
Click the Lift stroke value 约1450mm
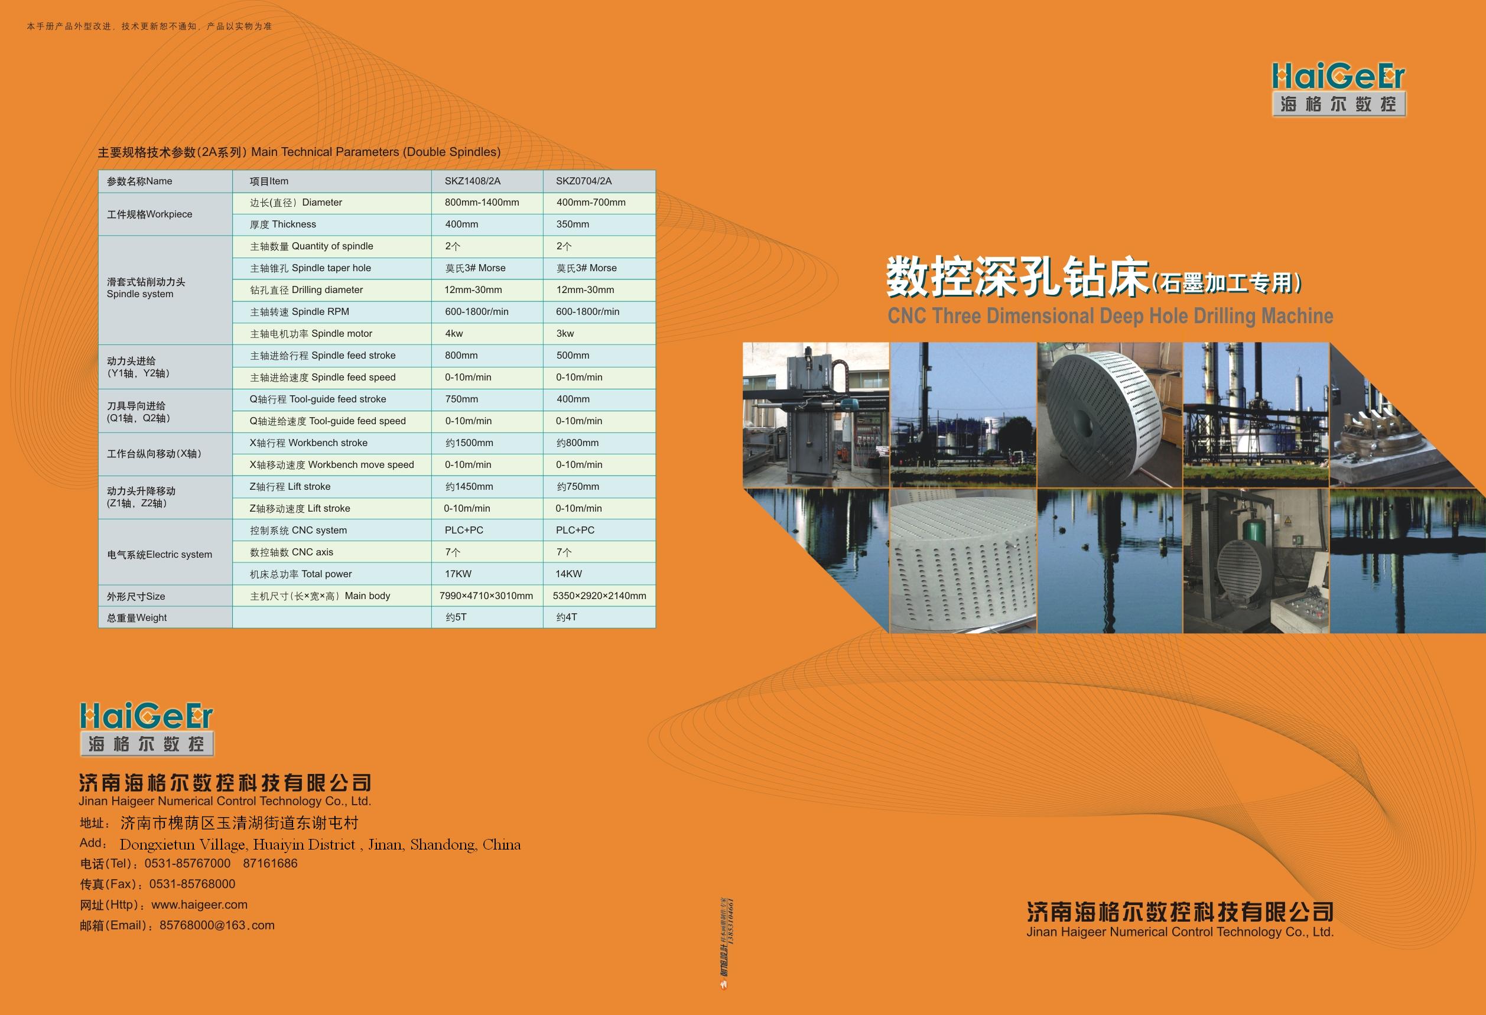pyautogui.click(x=469, y=486)
